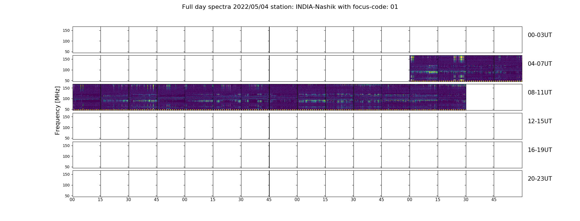The image size is (580, 221).
Task: Select the "08-11UT" row label
Action: click(540, 93)
